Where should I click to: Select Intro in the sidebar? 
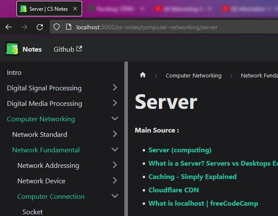click(14, 73)
